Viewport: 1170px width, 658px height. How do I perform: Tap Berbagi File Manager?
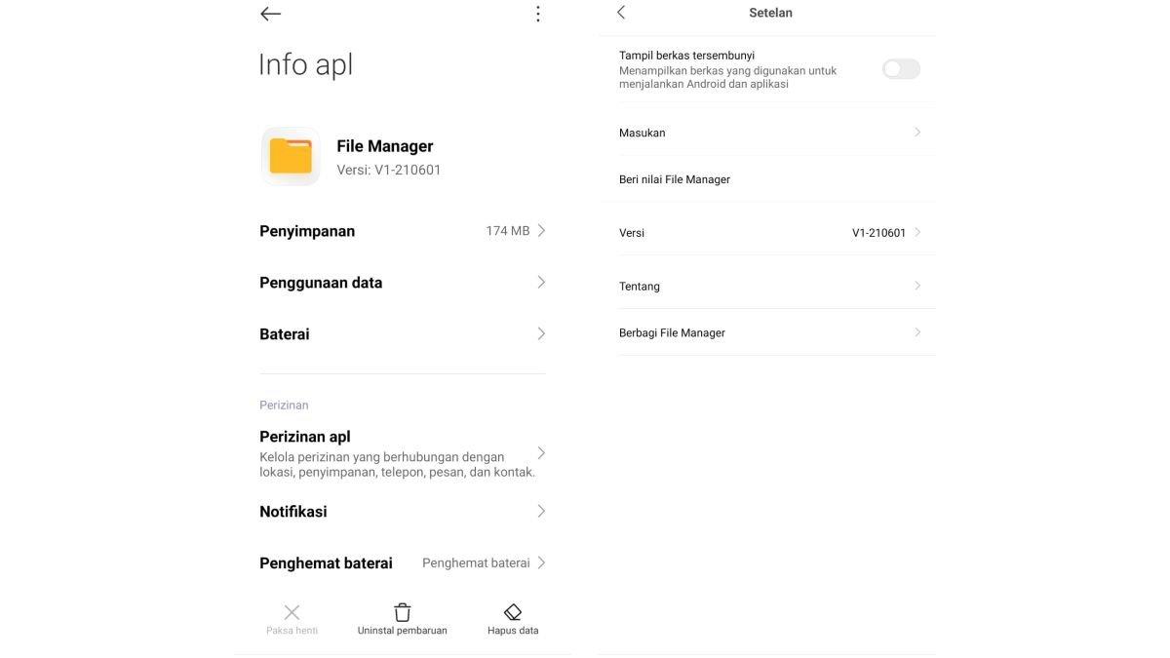coord(673,333)
